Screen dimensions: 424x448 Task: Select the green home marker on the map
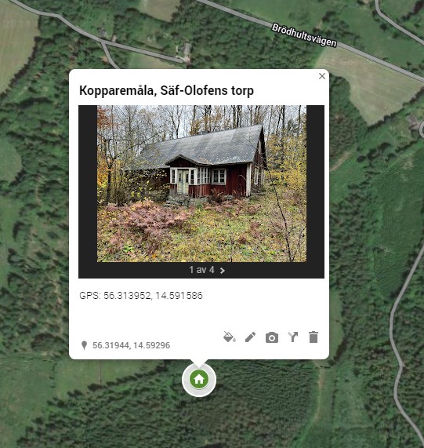tap(199, 380)
